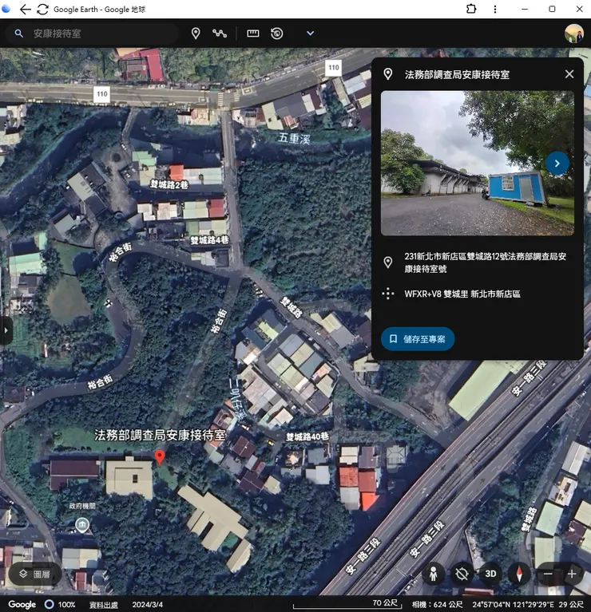This screenshot has width=591, height=612.
Task: Click the search field showing 安康接待室
Action: 92,34
